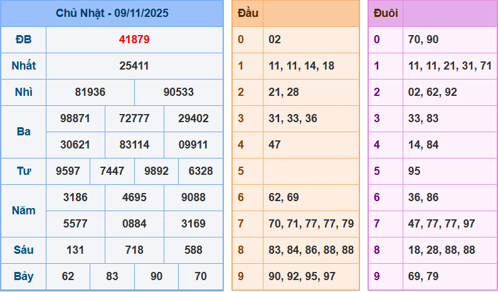498x292 pixels.
Task: Select fifth prize number 0884
Action: tap(134, 224)
